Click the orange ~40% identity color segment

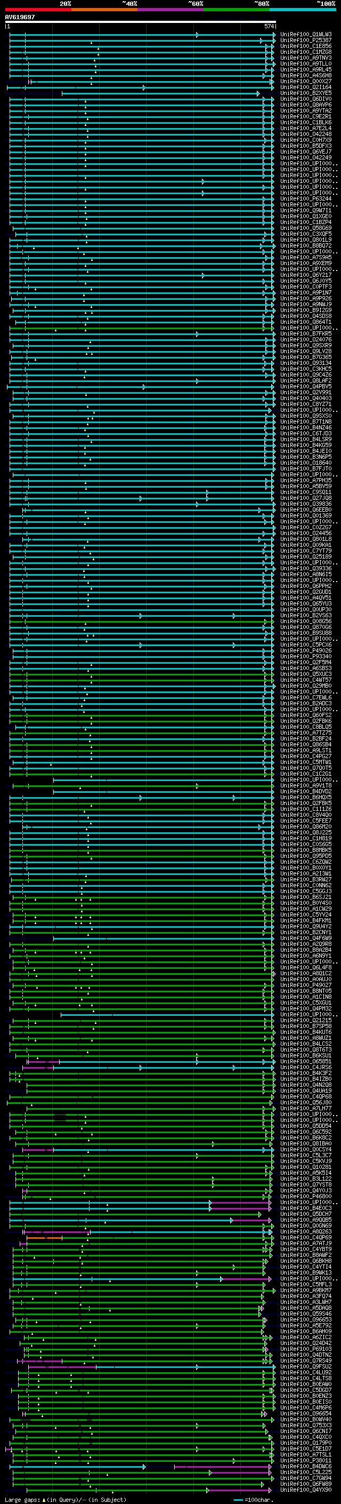[104, 10]
